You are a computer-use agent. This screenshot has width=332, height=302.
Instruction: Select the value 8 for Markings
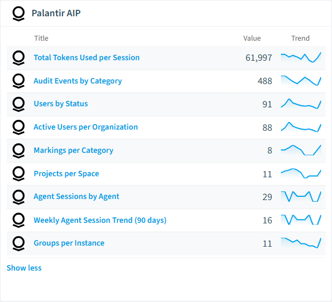(270, 151)
